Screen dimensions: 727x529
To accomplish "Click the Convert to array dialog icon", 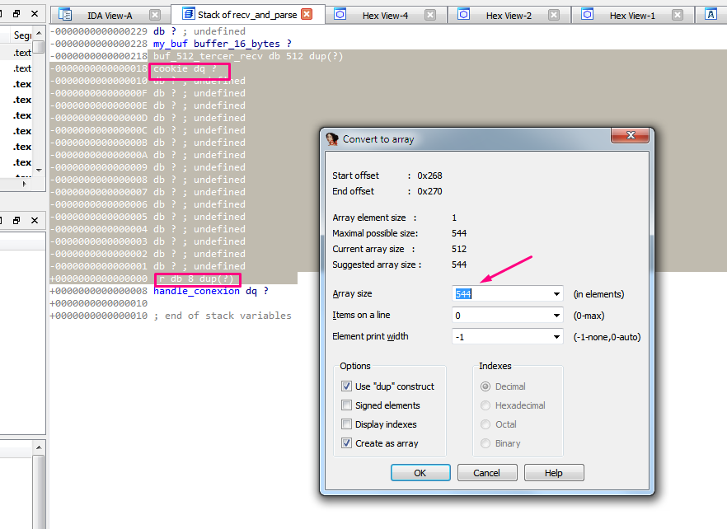I will (332, 139).
